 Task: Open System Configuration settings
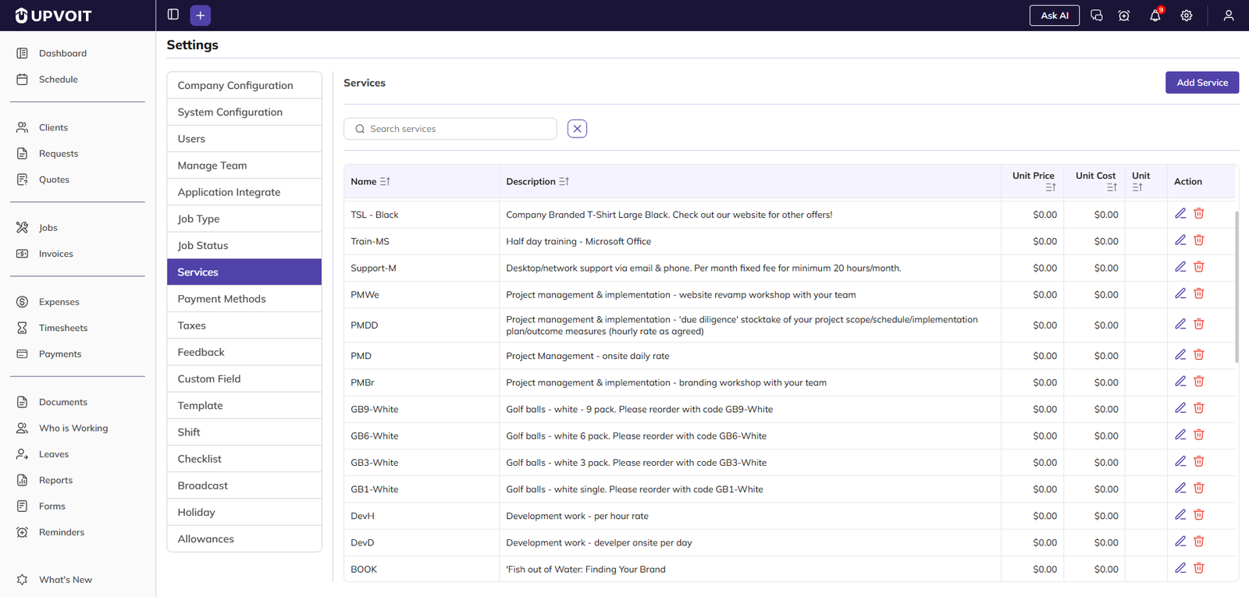point(244,112)
